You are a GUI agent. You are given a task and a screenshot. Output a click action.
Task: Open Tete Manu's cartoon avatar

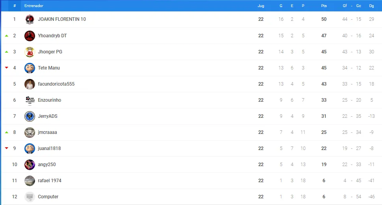pyautogui.click(x=30, y=68)
